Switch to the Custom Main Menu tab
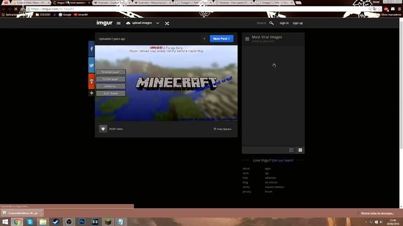 click(30, 3)
